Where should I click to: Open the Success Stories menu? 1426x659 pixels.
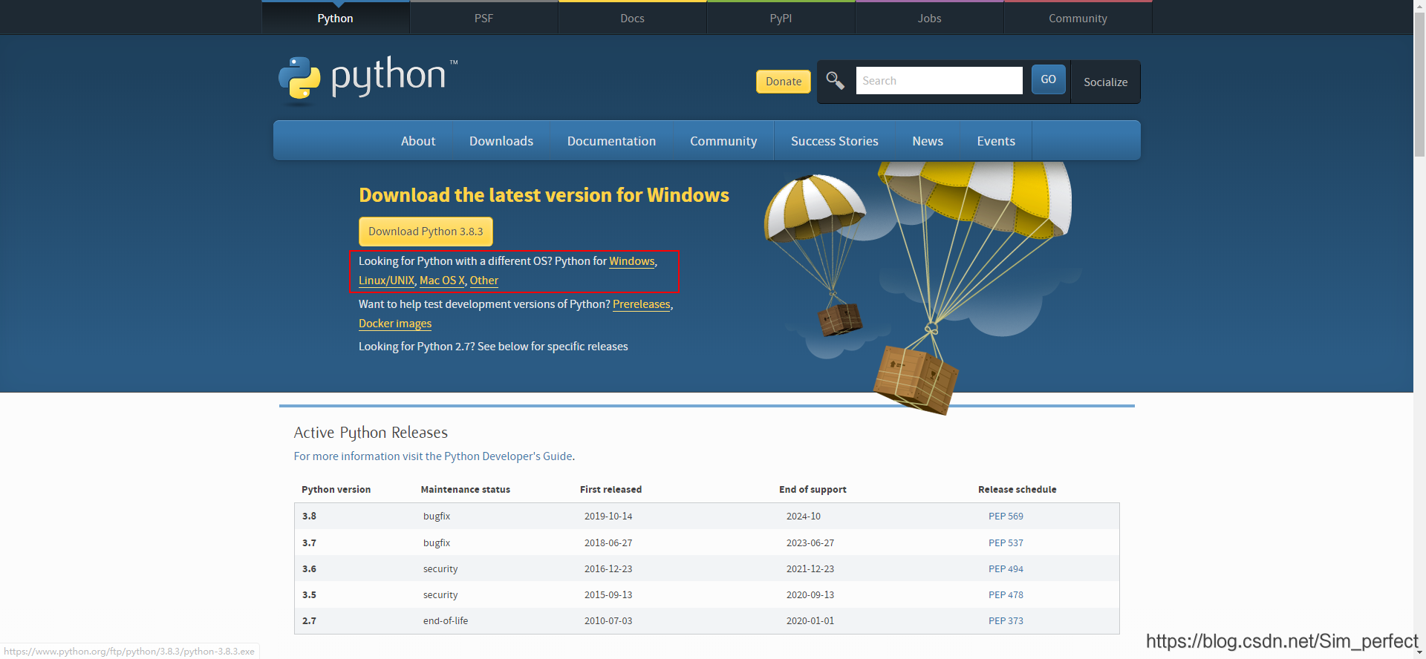click(x=834, y=141)
